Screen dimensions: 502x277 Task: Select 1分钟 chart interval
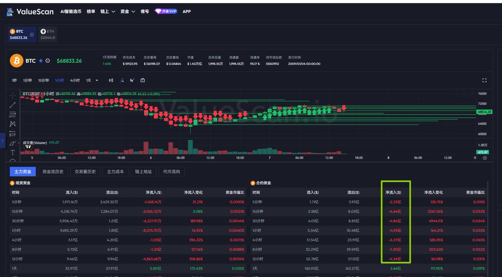28,80
